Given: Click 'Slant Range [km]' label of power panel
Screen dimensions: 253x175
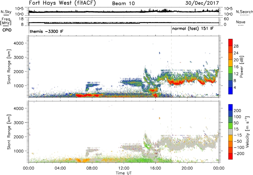Looking at the screenshot, I should coord(9,67).
